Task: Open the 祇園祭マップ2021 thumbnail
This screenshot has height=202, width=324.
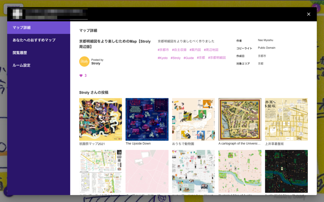Action: click(x=100, y=119)
